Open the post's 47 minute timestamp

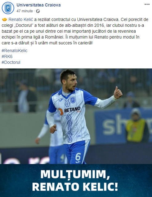click(25, 11)
